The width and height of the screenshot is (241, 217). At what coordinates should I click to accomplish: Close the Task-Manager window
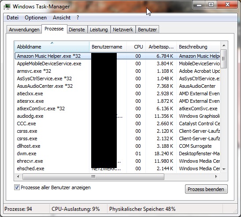pyautogui.click(x=227, y=5)
